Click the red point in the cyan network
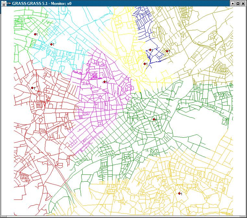Image resolution: width=247 pixels, height=218 pixels. coord(51,44)
